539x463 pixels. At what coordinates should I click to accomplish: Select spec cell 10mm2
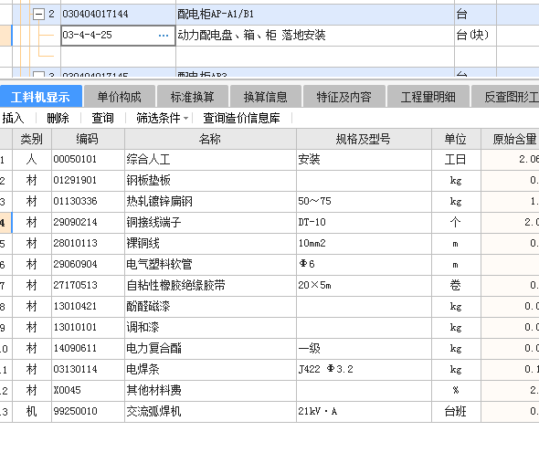364,244
